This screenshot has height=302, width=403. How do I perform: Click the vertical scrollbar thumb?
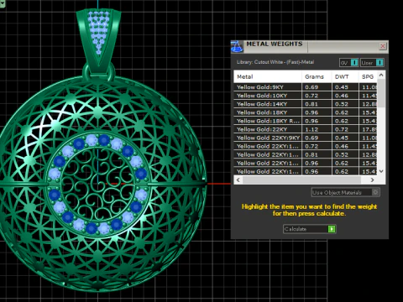381,93
